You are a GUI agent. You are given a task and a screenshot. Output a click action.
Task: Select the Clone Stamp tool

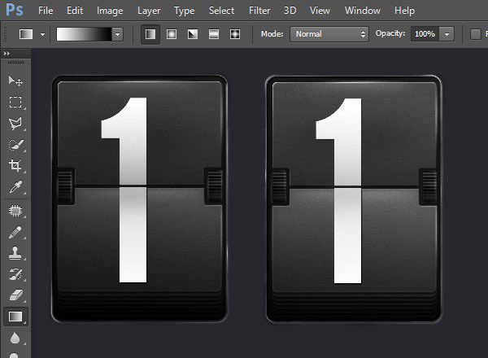coord(15,253)
